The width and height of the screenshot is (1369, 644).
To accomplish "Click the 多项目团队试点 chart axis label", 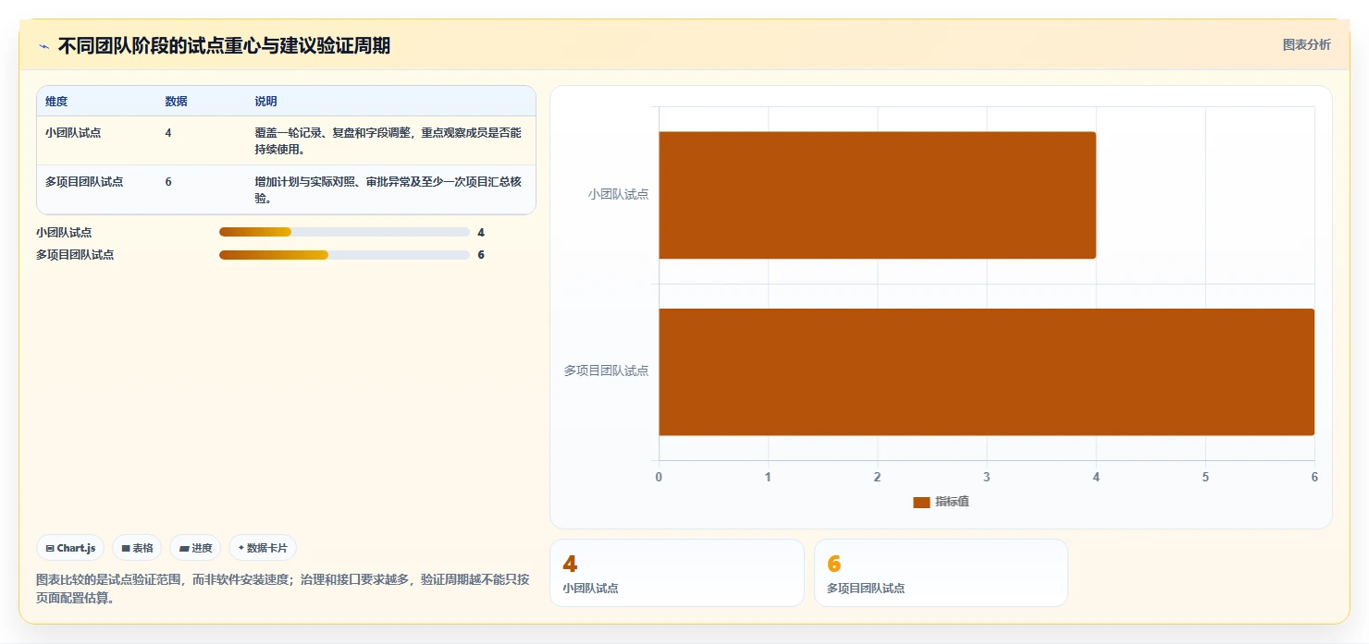I will pyautogui.click(x=607, y=371).
